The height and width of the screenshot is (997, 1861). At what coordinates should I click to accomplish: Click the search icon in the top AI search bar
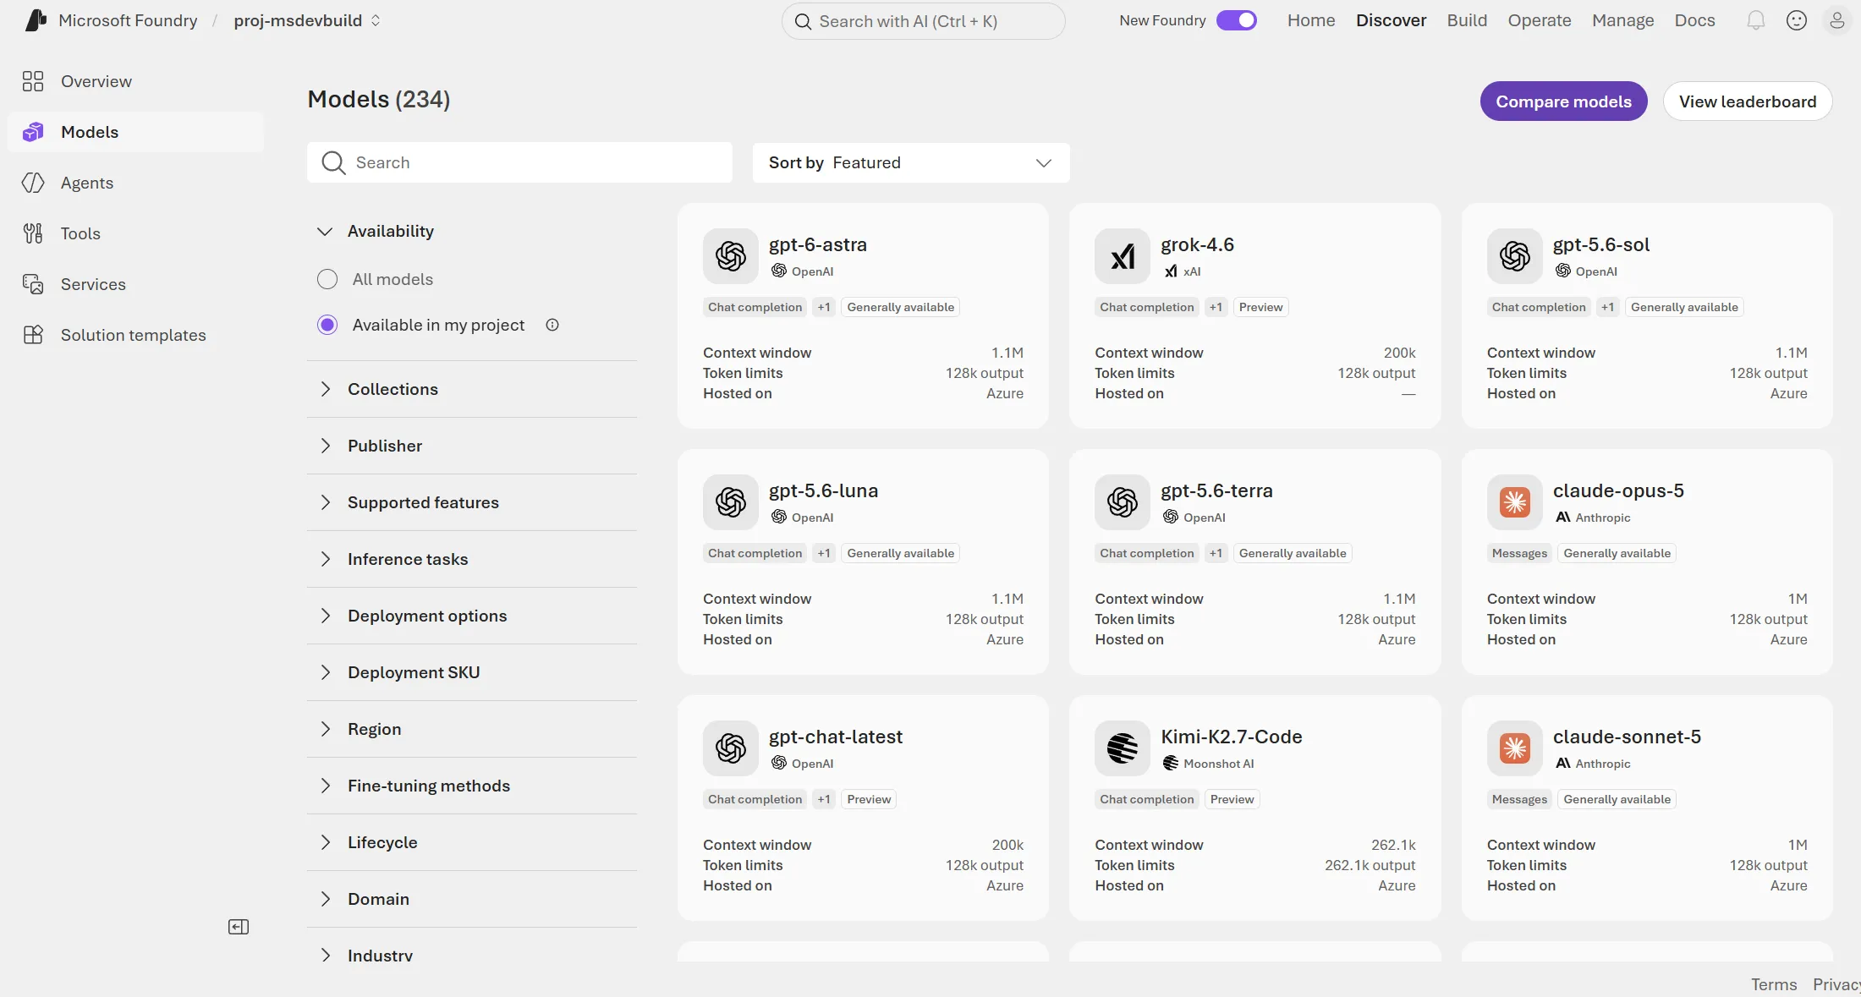tap(803, 21)
